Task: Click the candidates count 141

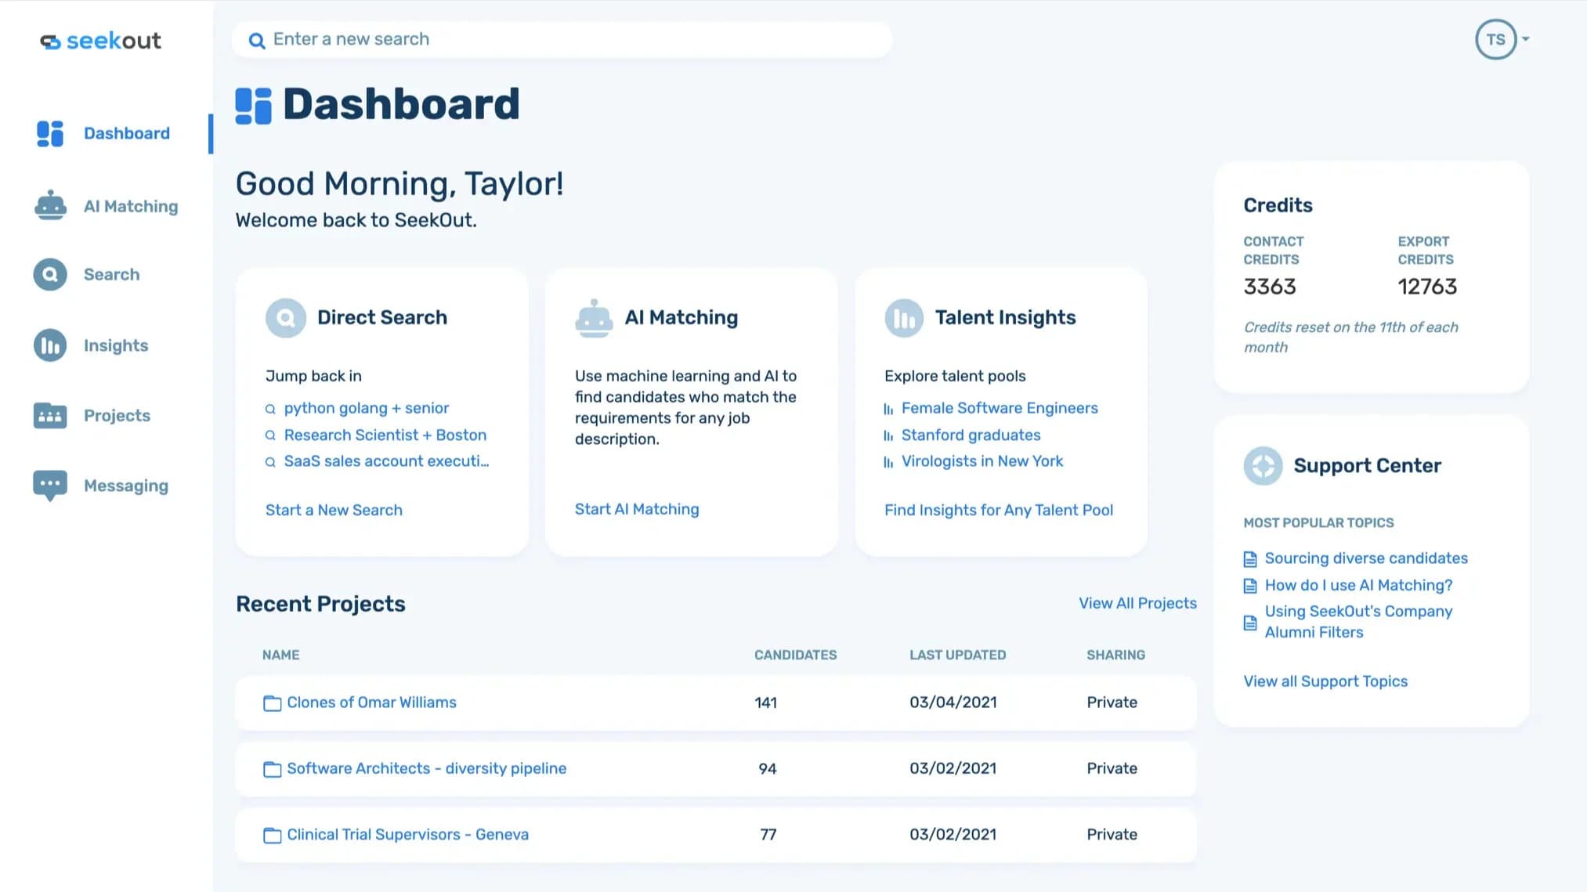Action: (765, 702)
